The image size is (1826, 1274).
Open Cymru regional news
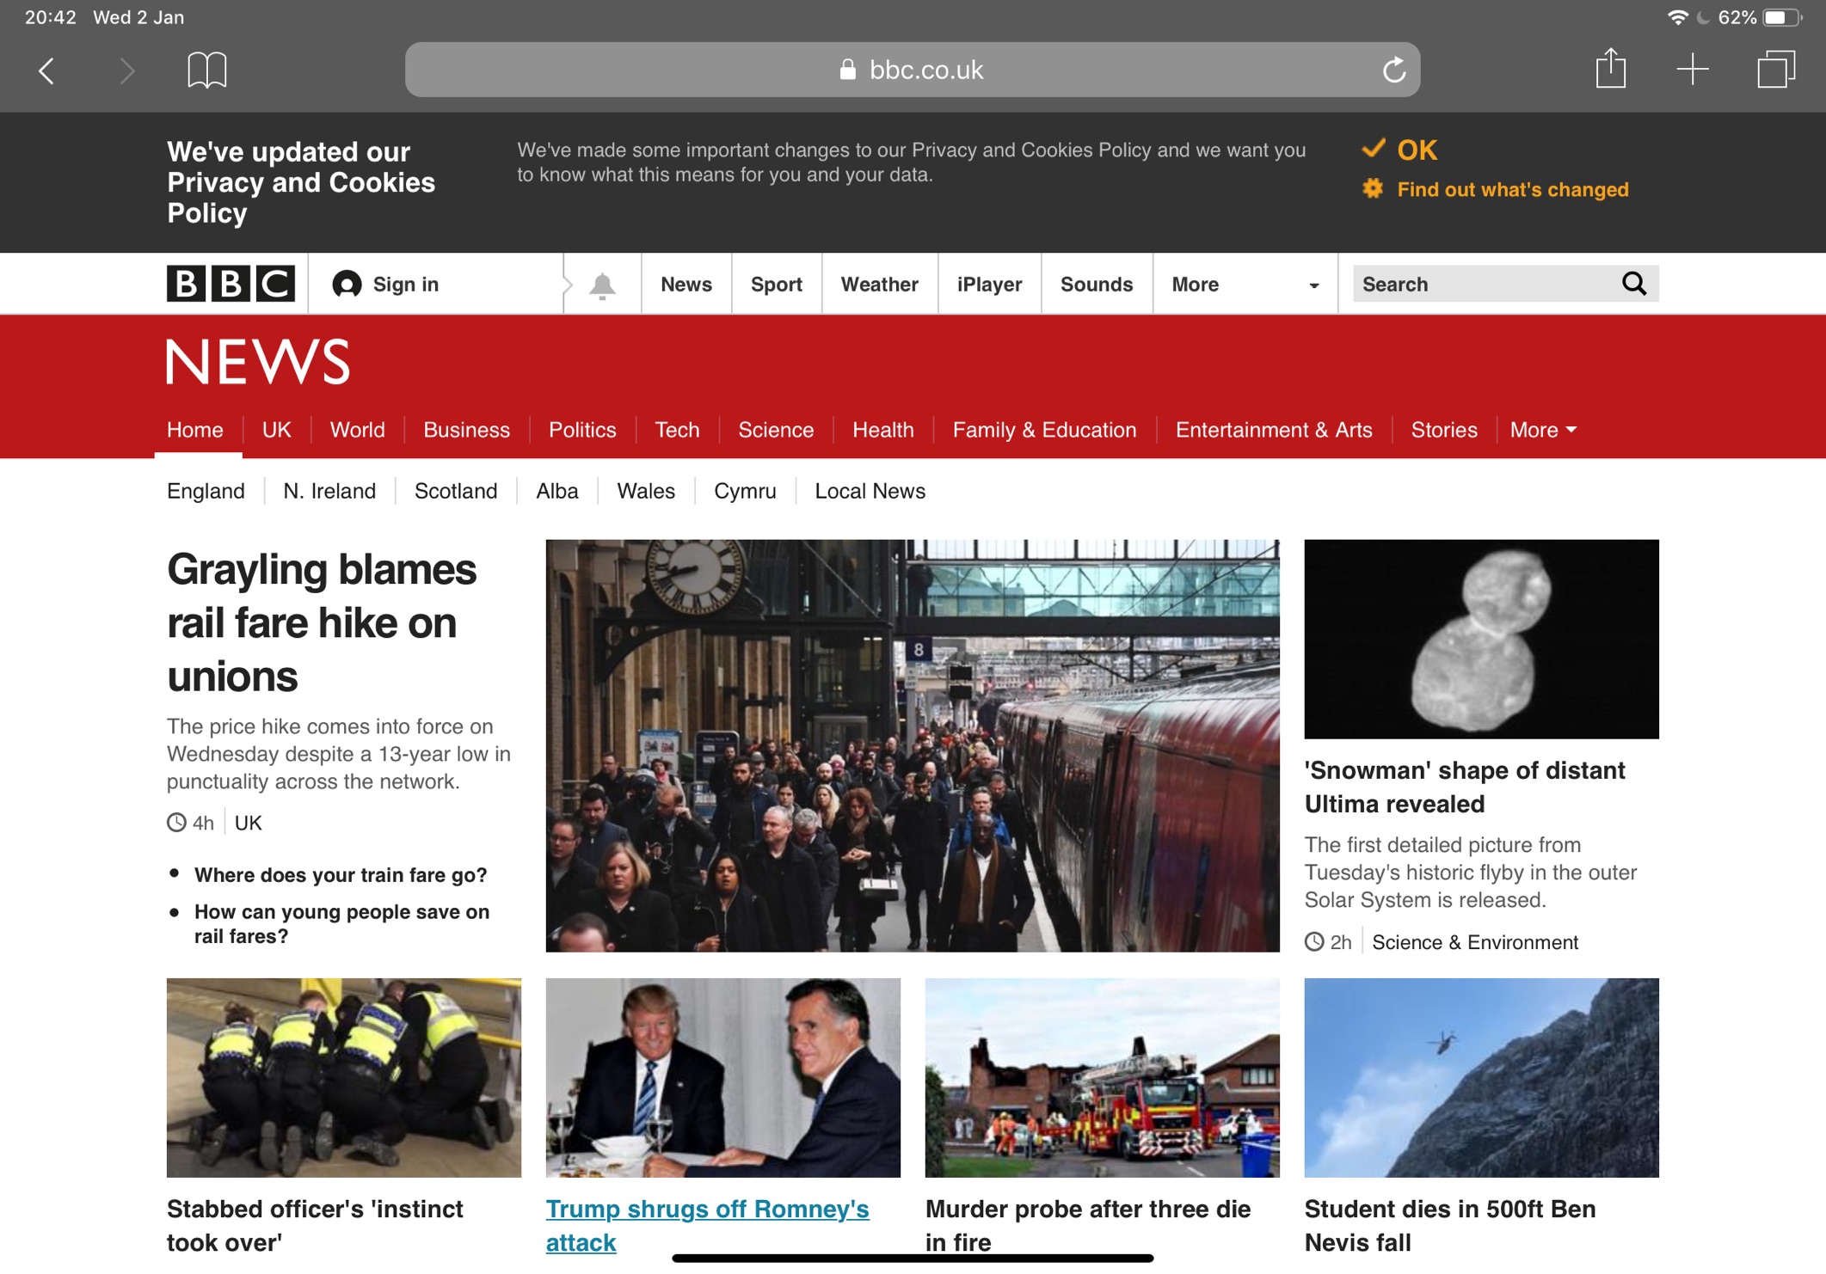[x=745, y=491]
